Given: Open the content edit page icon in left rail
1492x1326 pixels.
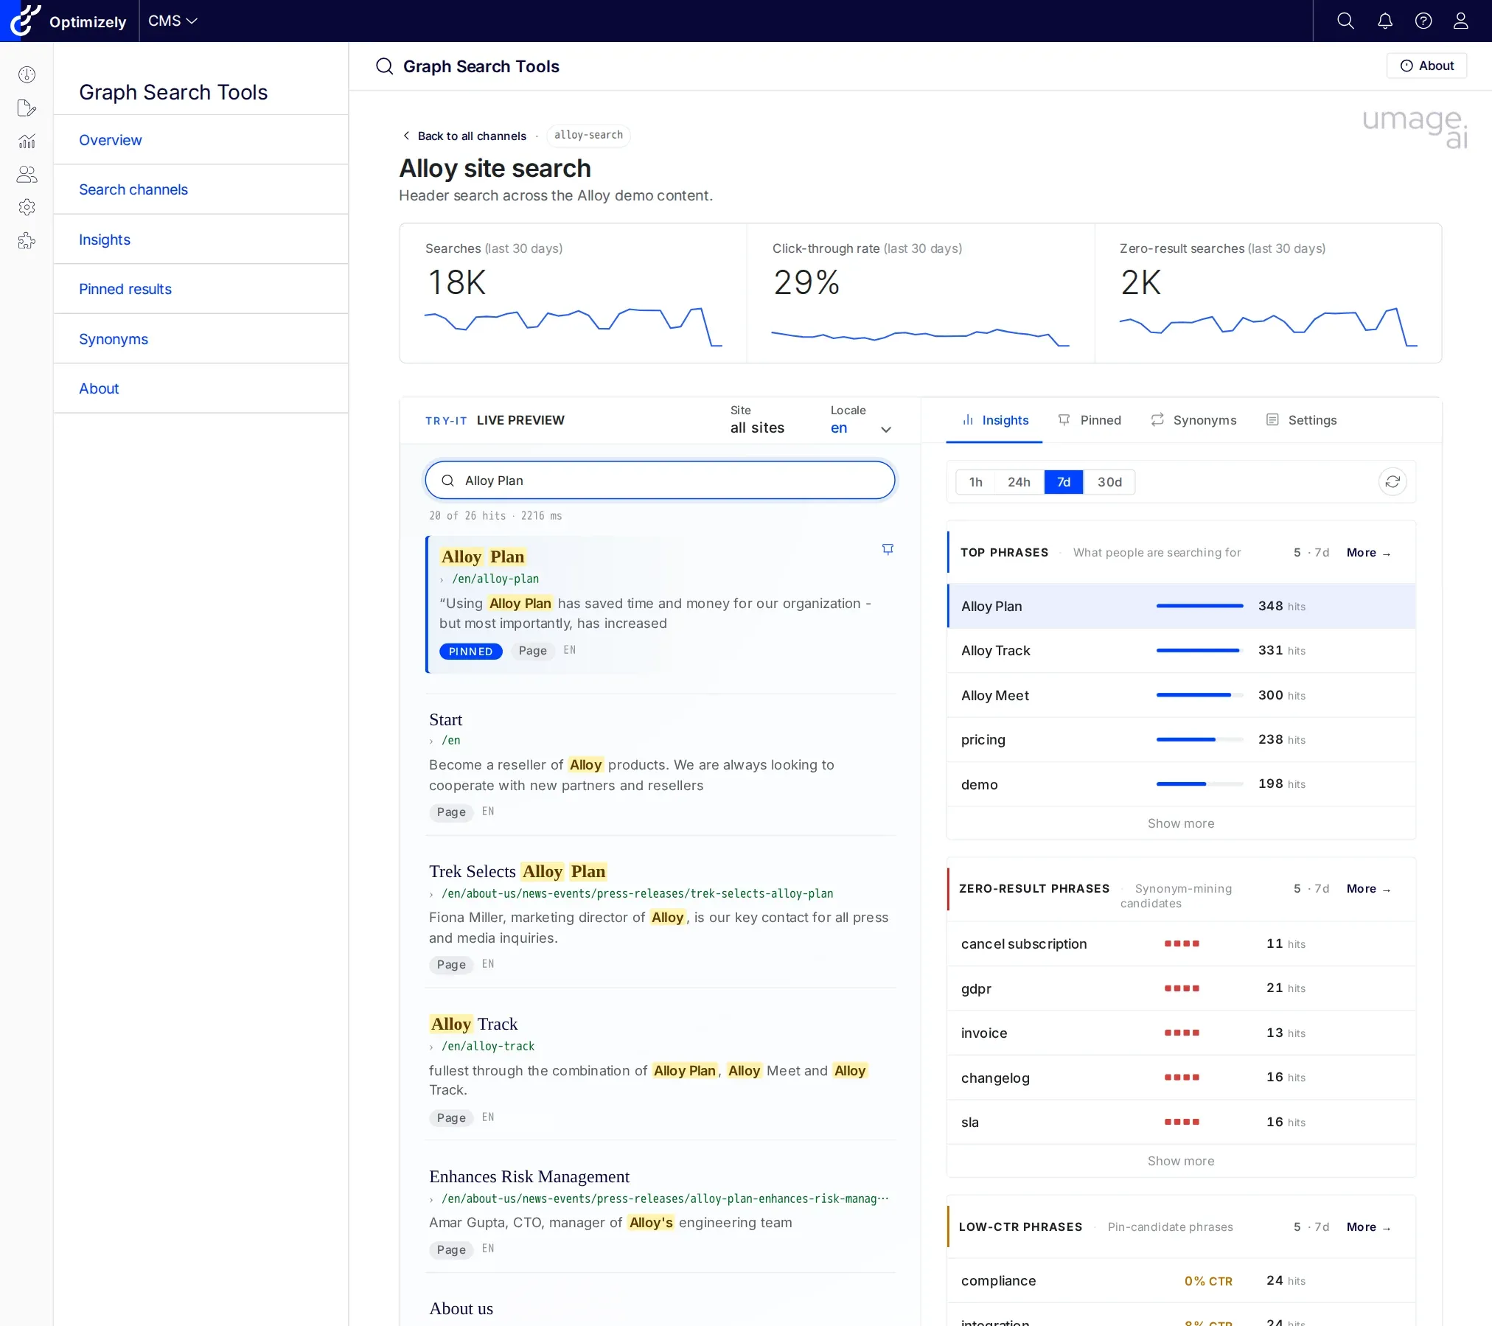Looking at the screenshot, I should click(x=27, y=108).
